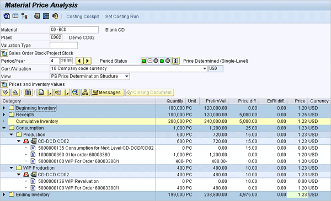Viewport: 331px width, 201px height.
Task: Click the last gray period status indicator
Action: point(168,61)
